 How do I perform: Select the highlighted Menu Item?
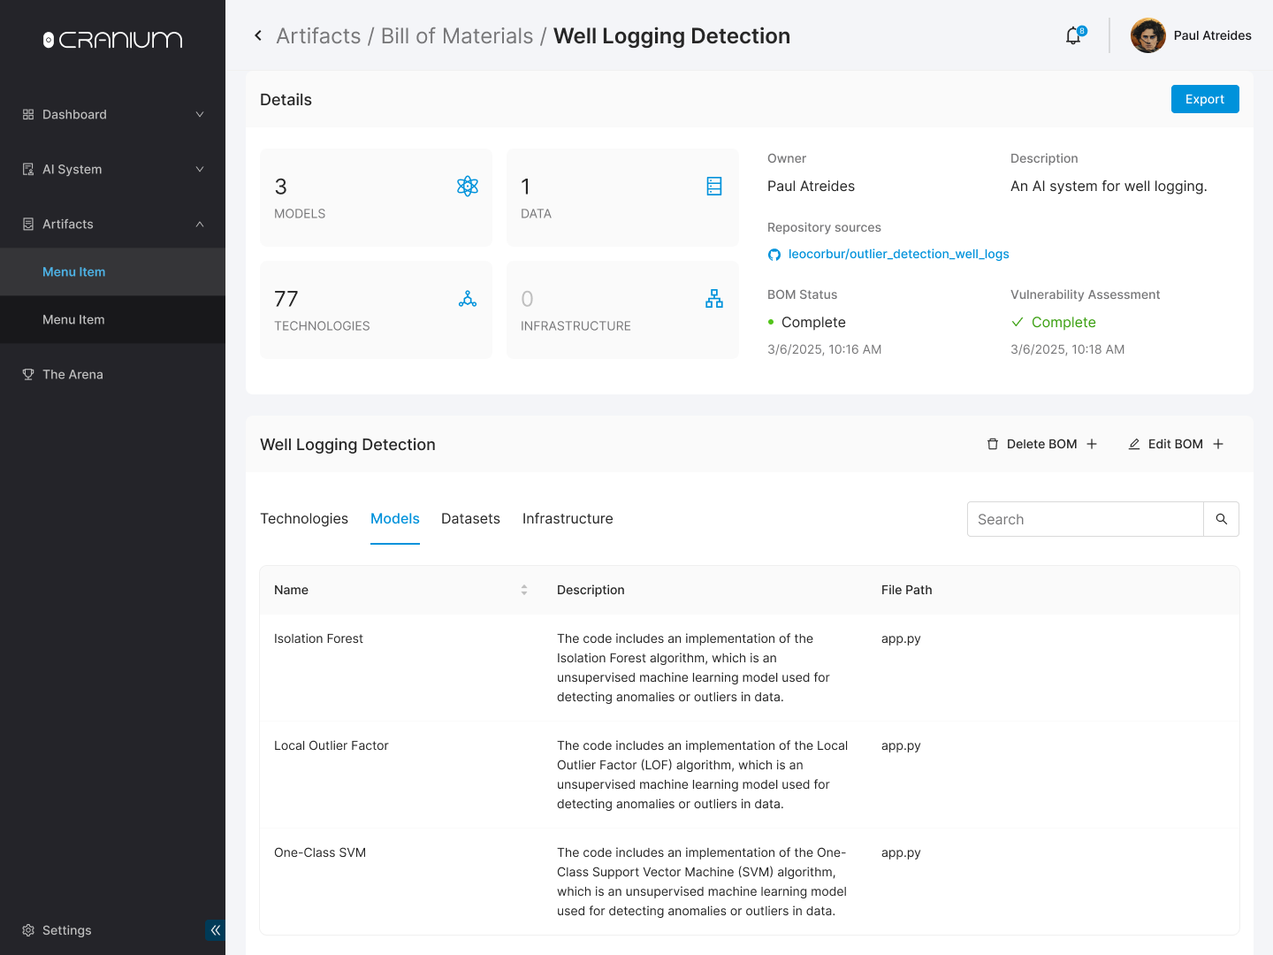click(112, 271)
